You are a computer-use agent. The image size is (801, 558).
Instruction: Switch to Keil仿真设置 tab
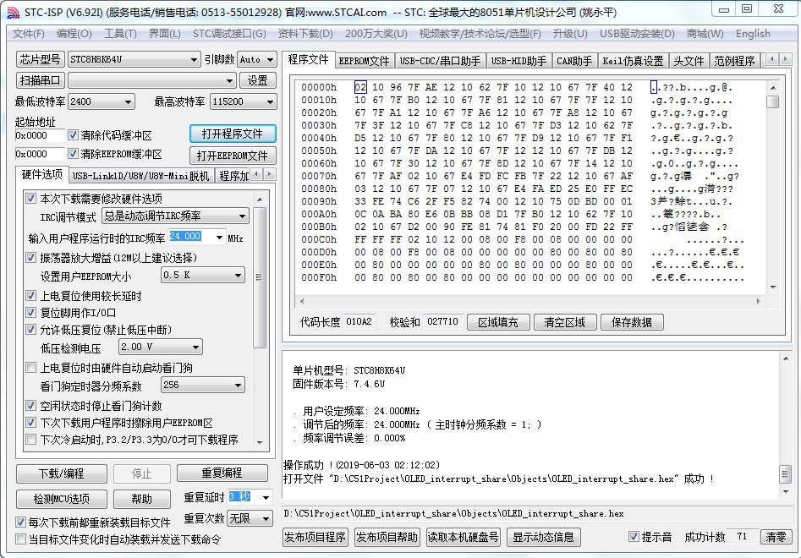633,61
